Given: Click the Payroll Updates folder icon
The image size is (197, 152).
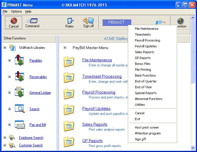Looking at the screenshot, I should coord(69,110).
